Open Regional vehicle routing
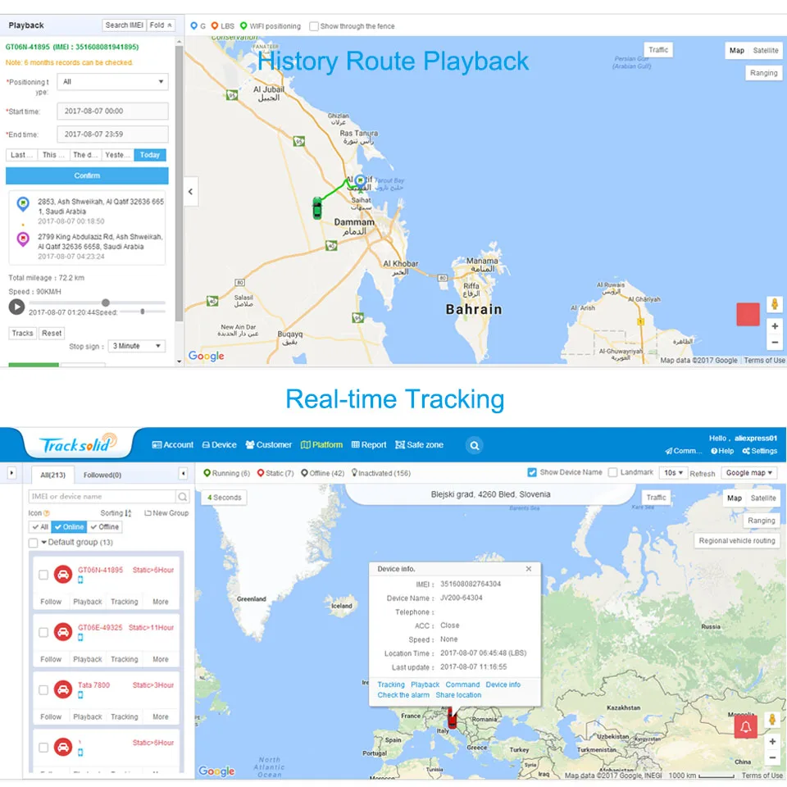The image size is (787, 787). tap(737, 540)
